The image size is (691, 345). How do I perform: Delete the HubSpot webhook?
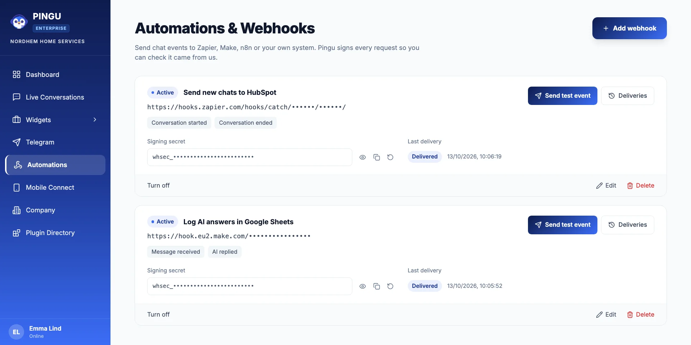pos(641,185)
